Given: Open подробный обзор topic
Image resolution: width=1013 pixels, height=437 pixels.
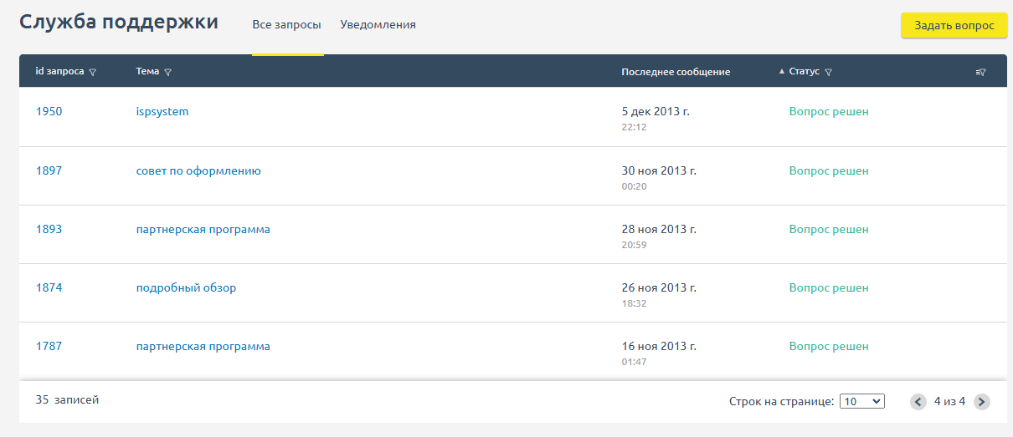Looking at the screenshot, I should pyautogui.click(x=186, y=287).
